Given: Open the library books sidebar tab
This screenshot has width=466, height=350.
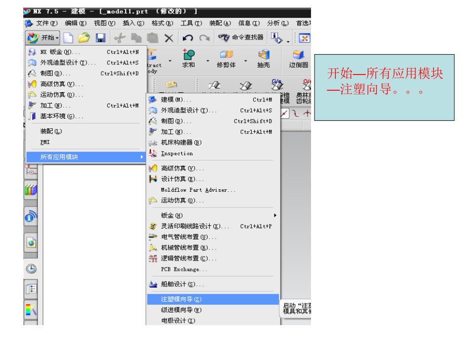Looking at the screenshot, I should (31, 190).
